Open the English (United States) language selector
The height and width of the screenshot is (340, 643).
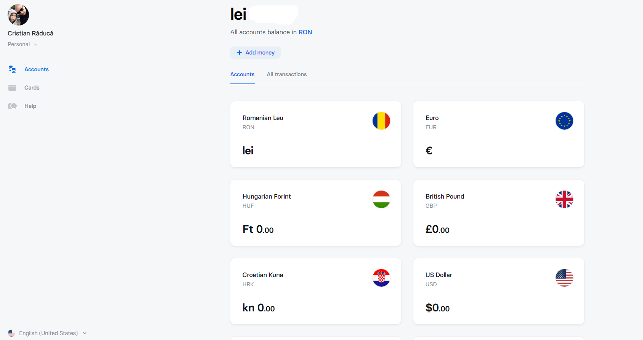(48, 333)
